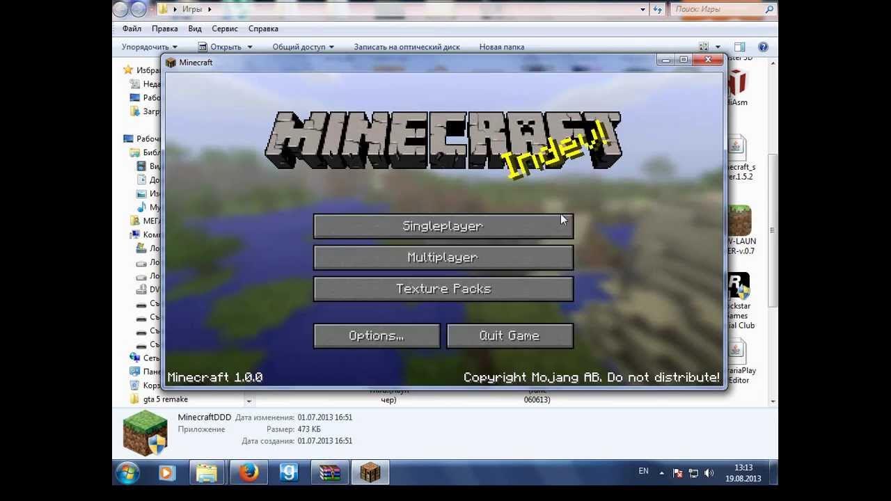Select the Видео library
The width and height of the screenshot is (891, 501).
coord(148,166)
